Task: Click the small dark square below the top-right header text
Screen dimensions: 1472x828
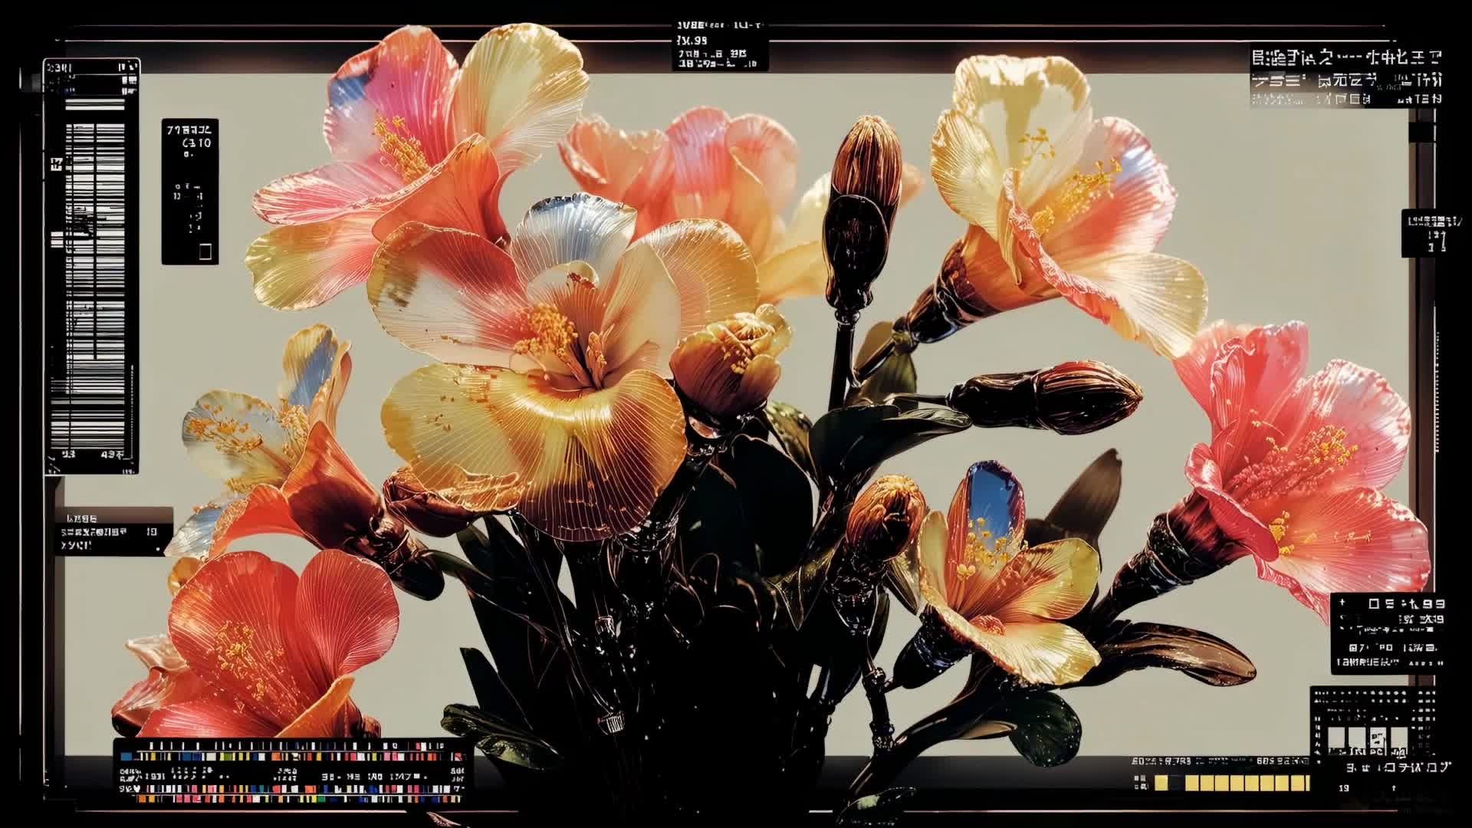Action: (1421, 132)
